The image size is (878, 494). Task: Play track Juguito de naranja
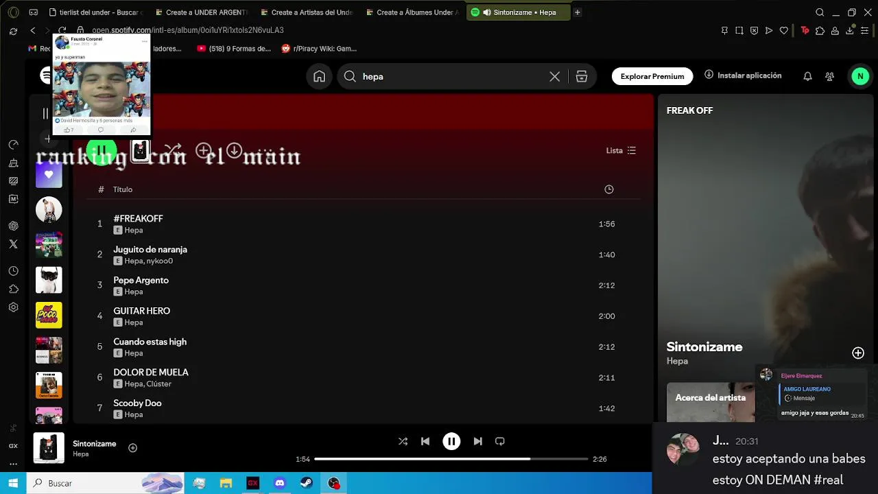[x=364, y=255]
